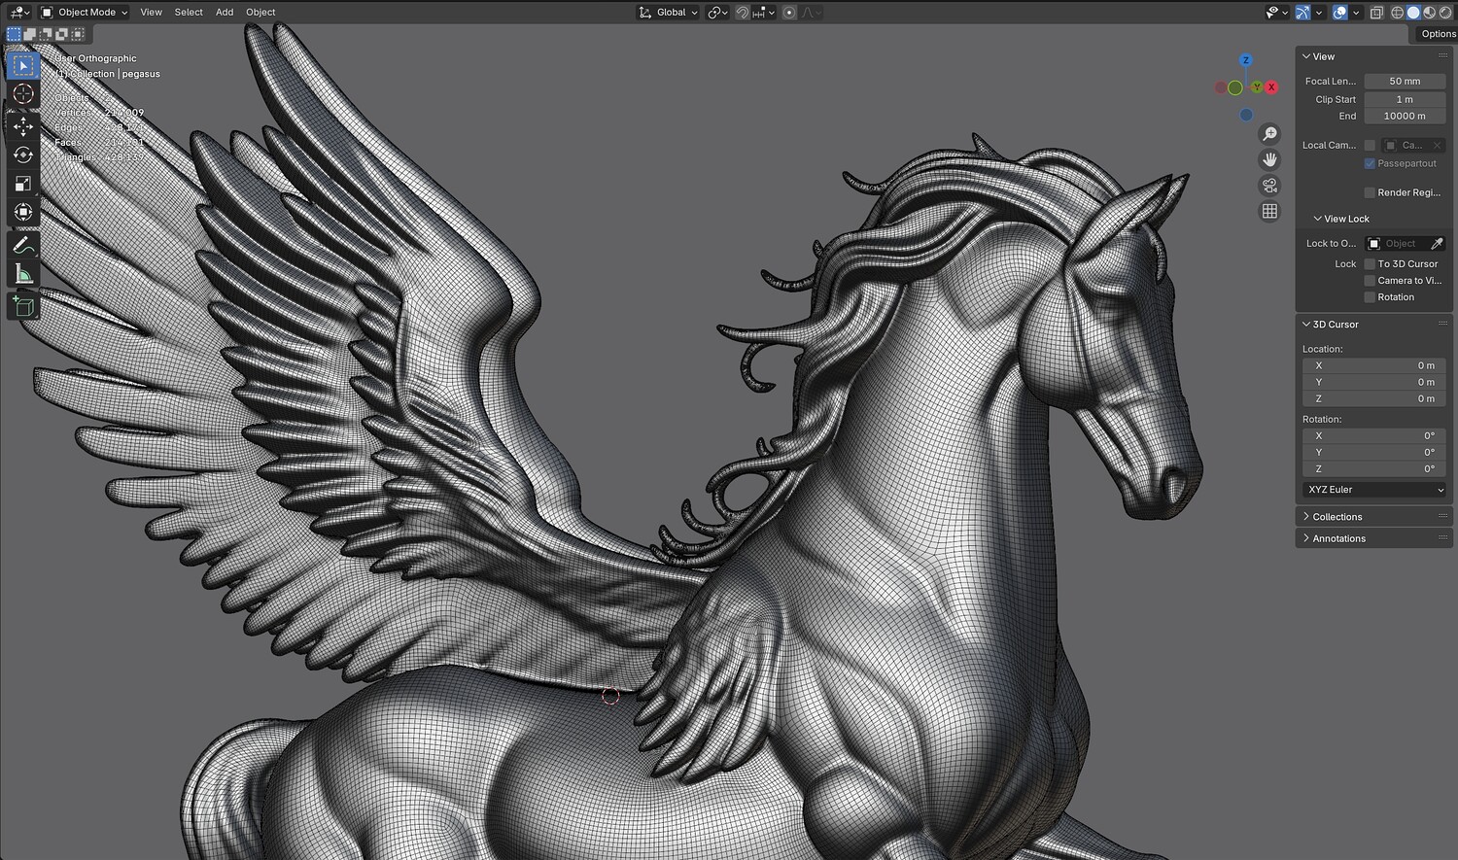The image size is (1458, 860).
Task: Open the editor type dropdown
Action: point(18,13)
